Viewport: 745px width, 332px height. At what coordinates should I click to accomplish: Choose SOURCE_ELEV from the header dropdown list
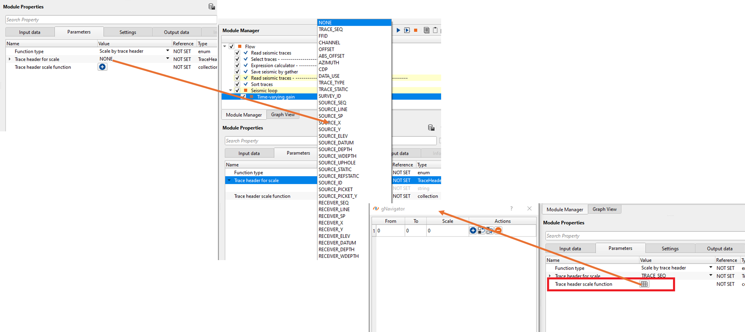click(x=333, y=136)
